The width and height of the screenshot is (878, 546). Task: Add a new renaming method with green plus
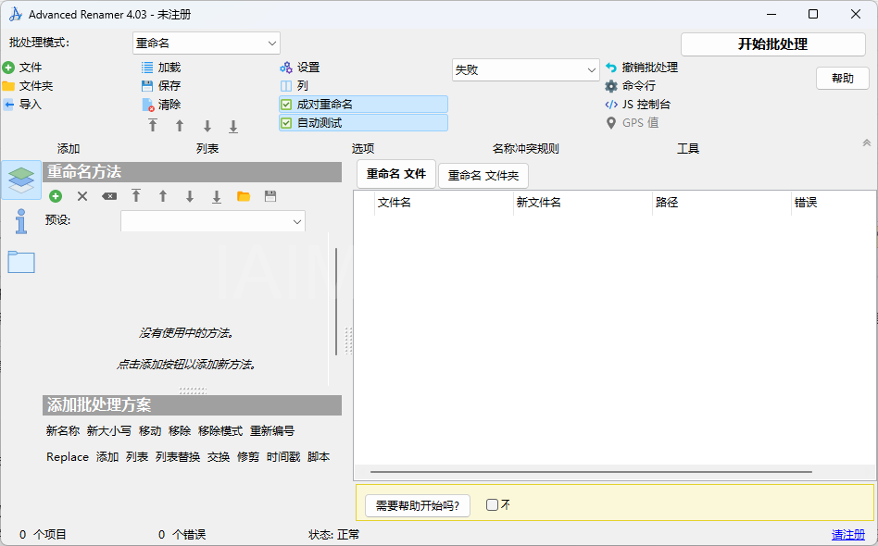(56, 196)
